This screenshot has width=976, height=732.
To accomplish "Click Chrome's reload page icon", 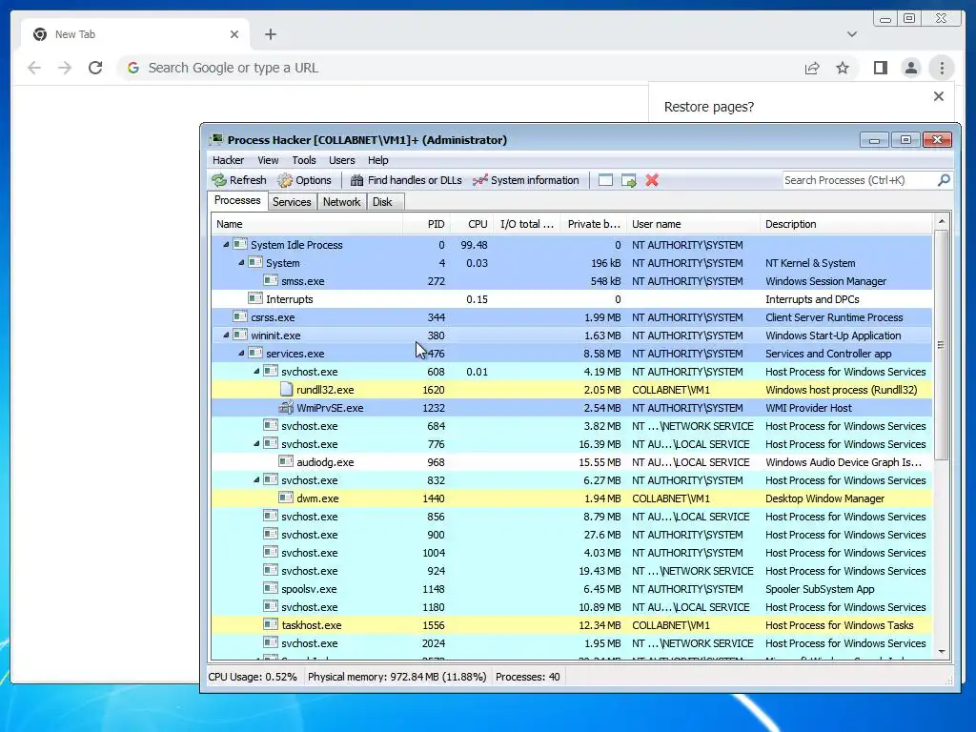I will click(95, 68).
